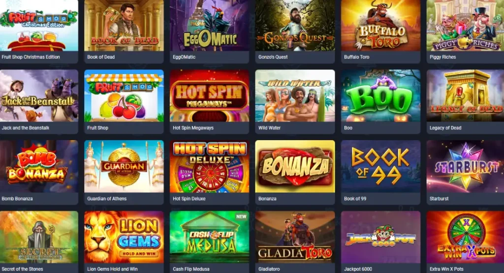Open the Guardian of Athens thumbnail

coord(124,166)
